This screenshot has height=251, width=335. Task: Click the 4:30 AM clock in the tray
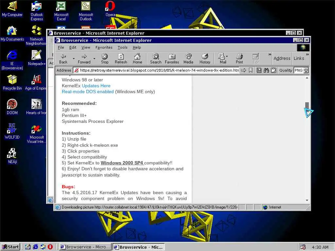pyautogui.click(x=320, y=247)
